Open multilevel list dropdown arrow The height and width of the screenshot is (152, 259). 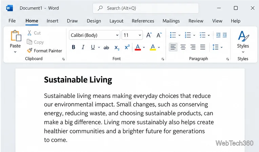tap(209, 35)
